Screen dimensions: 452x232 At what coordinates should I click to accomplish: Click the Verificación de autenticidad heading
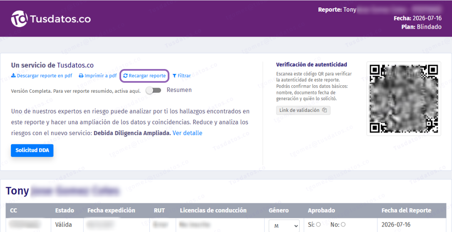tap(311, 64)
